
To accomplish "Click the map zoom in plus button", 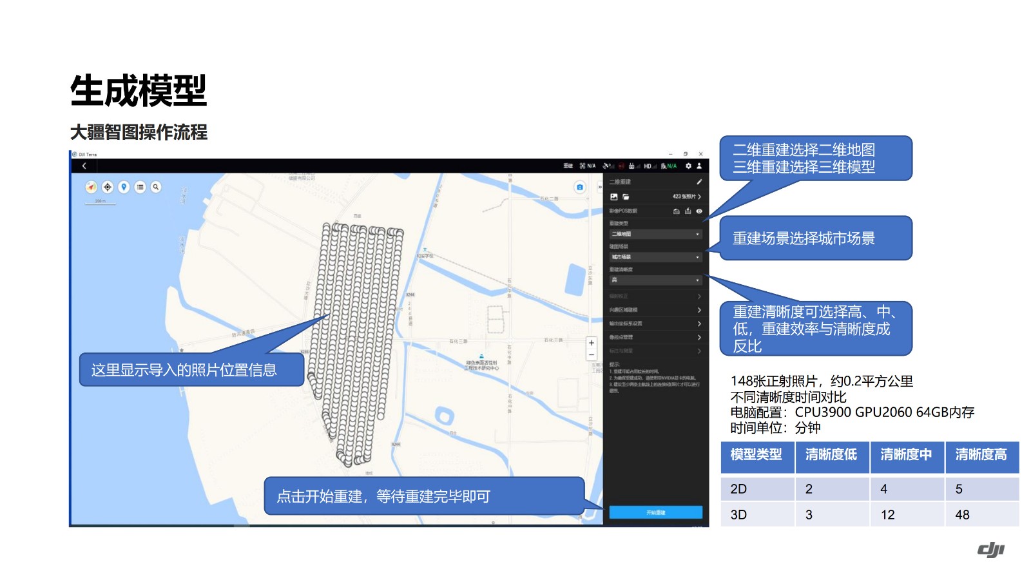I will pyautogui.click(x=591, y=343).
